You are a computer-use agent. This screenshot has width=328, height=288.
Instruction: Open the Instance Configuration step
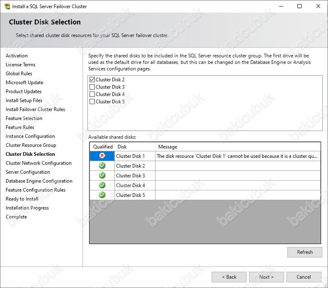pyautogui.click(x=31, y=136)
